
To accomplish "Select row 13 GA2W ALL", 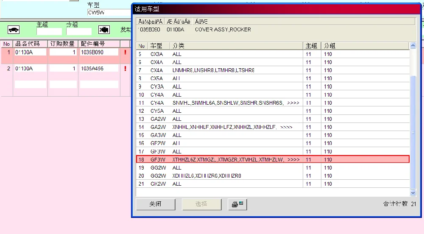I will point(273,119).
